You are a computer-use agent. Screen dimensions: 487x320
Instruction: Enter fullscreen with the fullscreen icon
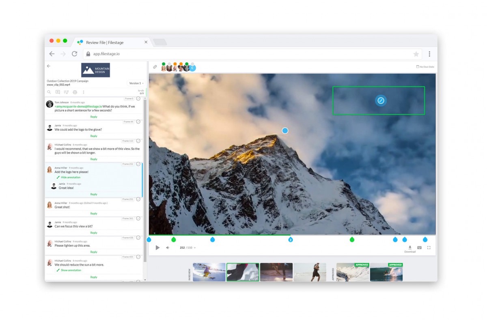(x=429, y=247)
